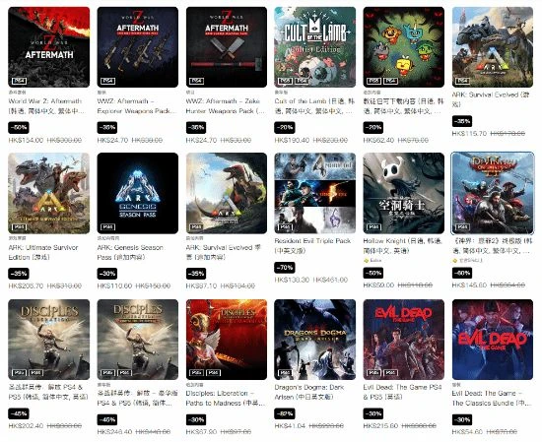The image size is (542, 442).
Task: Open Cult of the Lamb Cultist Edition cover
Action: pos(315,47)
